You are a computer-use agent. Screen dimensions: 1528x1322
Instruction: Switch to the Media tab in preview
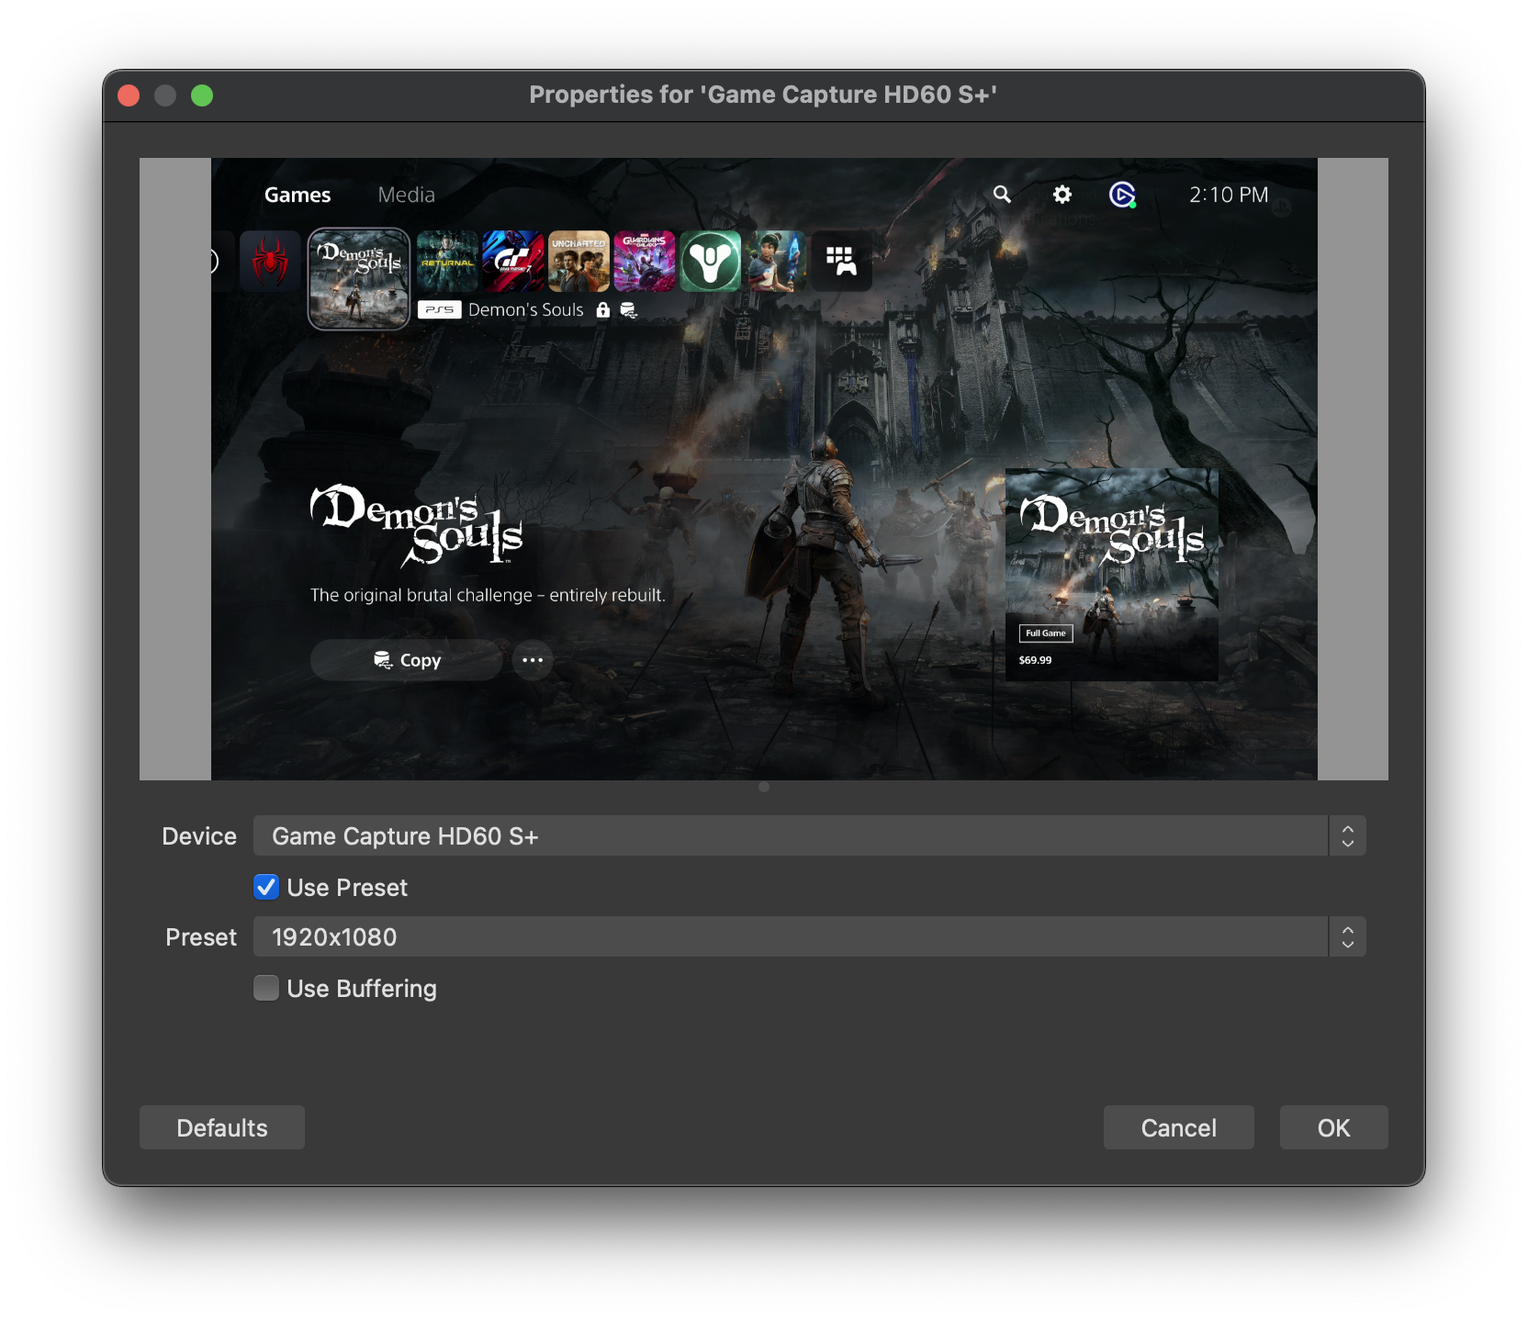406,195
